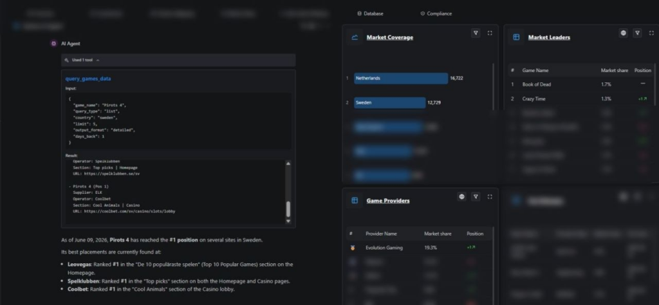Select the Evolution Gaming row
The image size is (659, 305).
point(418,248)
